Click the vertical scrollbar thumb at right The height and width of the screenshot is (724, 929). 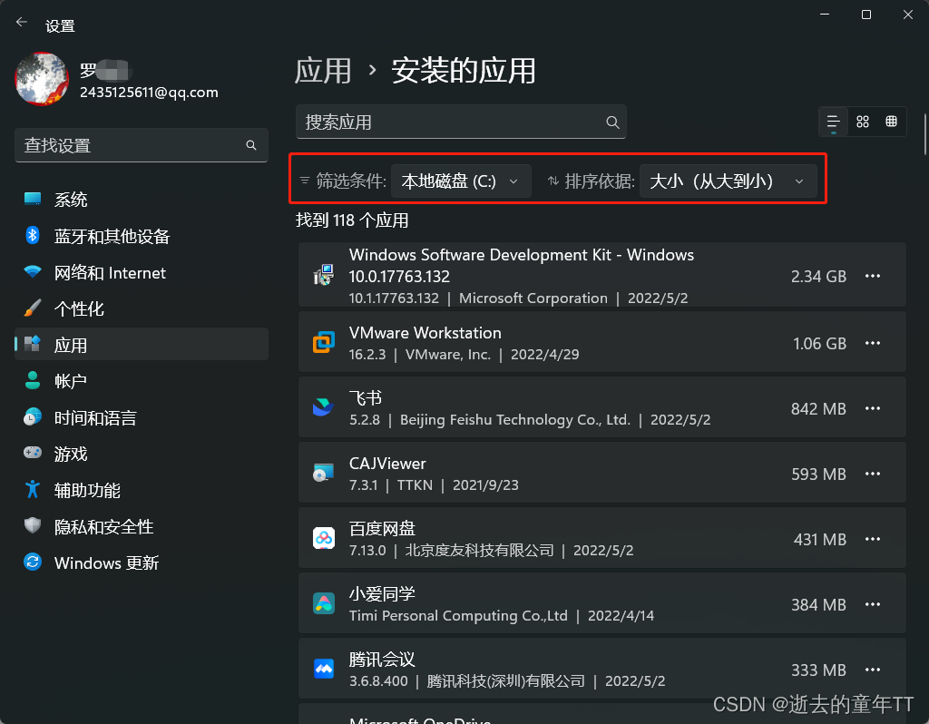click(x=924, y=133)
